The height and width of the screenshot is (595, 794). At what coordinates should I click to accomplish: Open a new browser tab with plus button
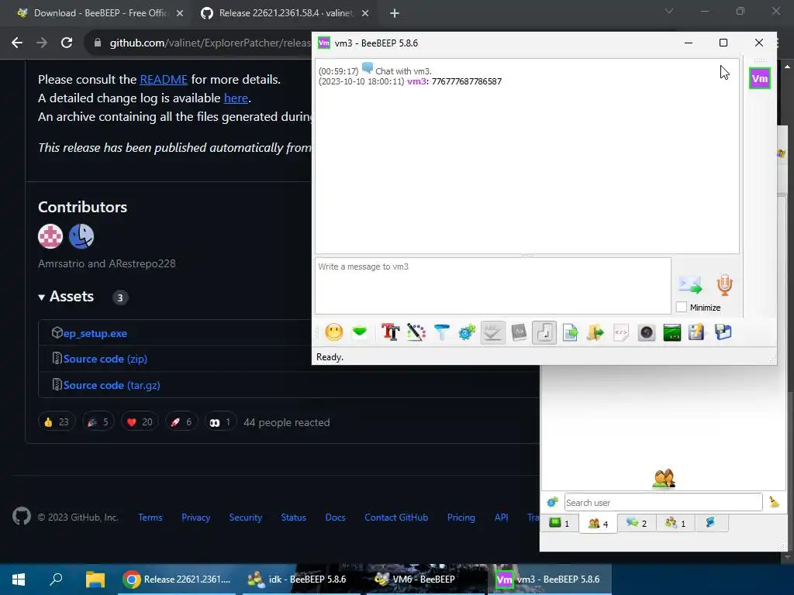(395, 13)
